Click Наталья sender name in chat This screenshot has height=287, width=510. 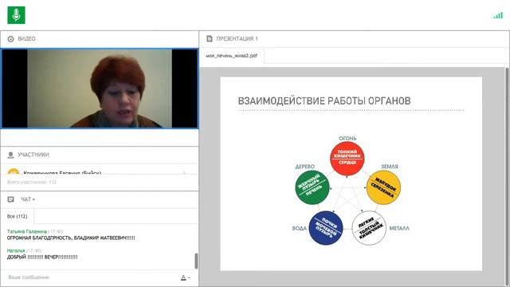(x=16, y=250)
